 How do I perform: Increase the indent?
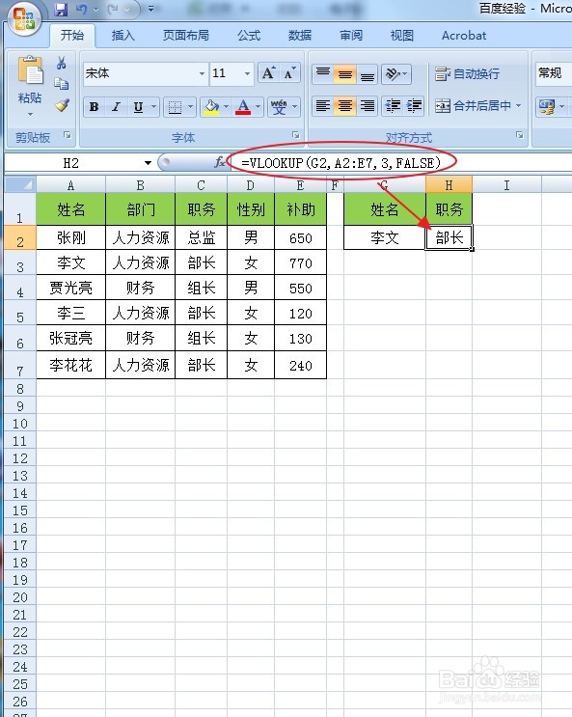[414, 106]
